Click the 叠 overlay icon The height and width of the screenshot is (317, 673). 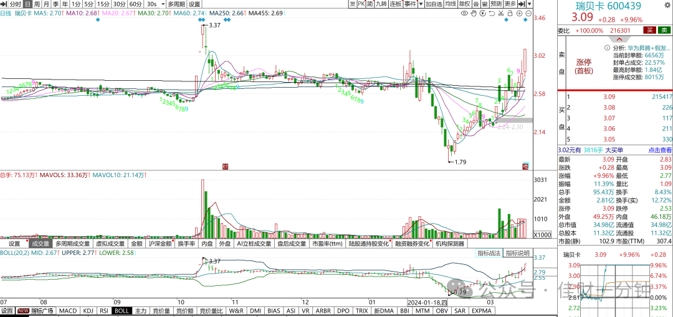click(476, 4)
